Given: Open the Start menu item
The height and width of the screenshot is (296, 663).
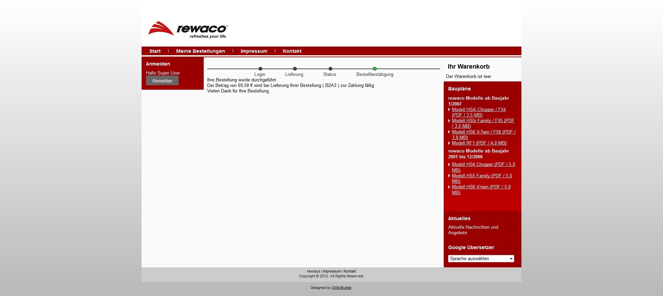Looking at the screenshot, I should pos(155,51).
